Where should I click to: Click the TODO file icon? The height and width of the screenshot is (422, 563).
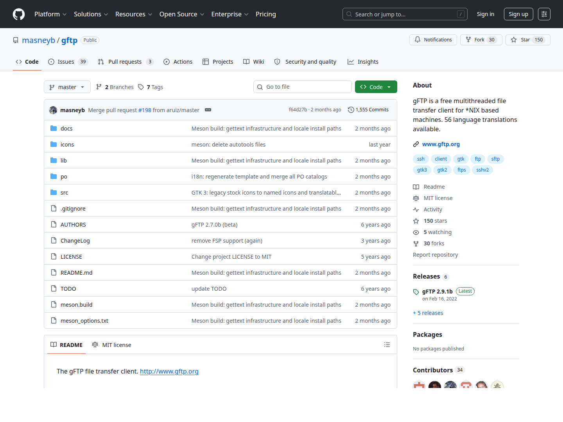(x=54, y=289)
